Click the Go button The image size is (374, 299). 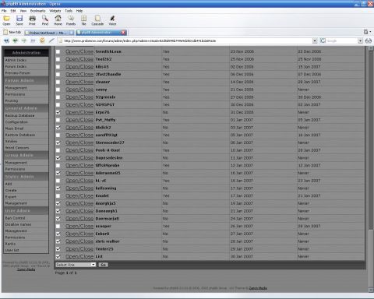103,265
